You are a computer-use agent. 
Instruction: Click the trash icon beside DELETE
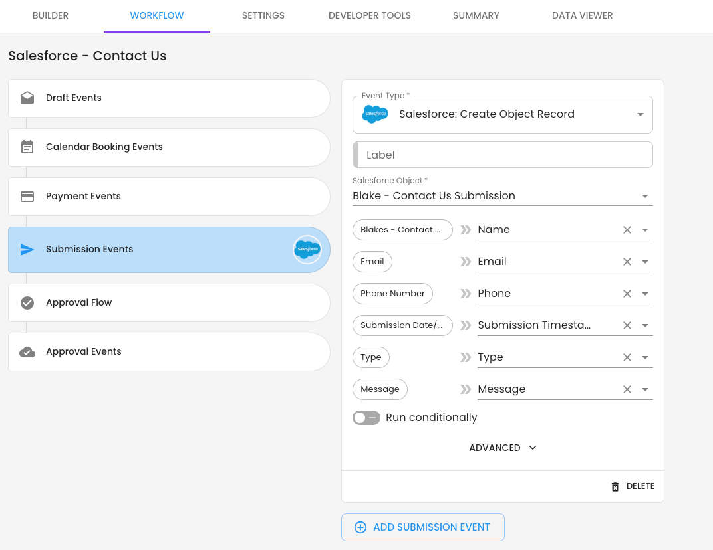tap(615, 487)
